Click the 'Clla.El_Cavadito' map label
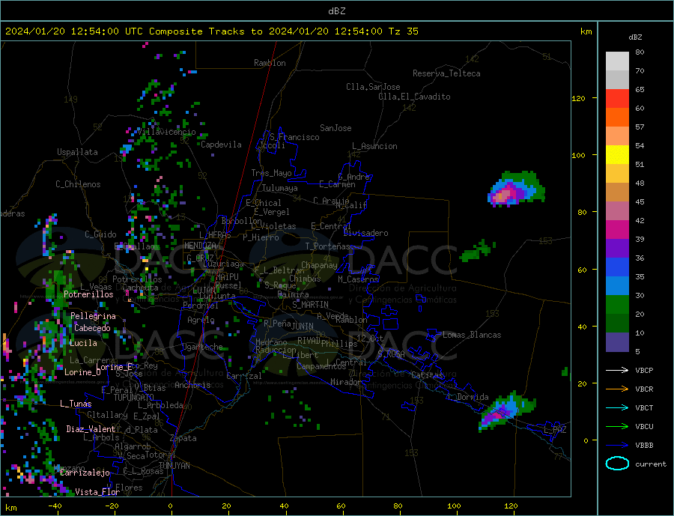The height and width of the screenshot is (516, 674). pos(414,97)
